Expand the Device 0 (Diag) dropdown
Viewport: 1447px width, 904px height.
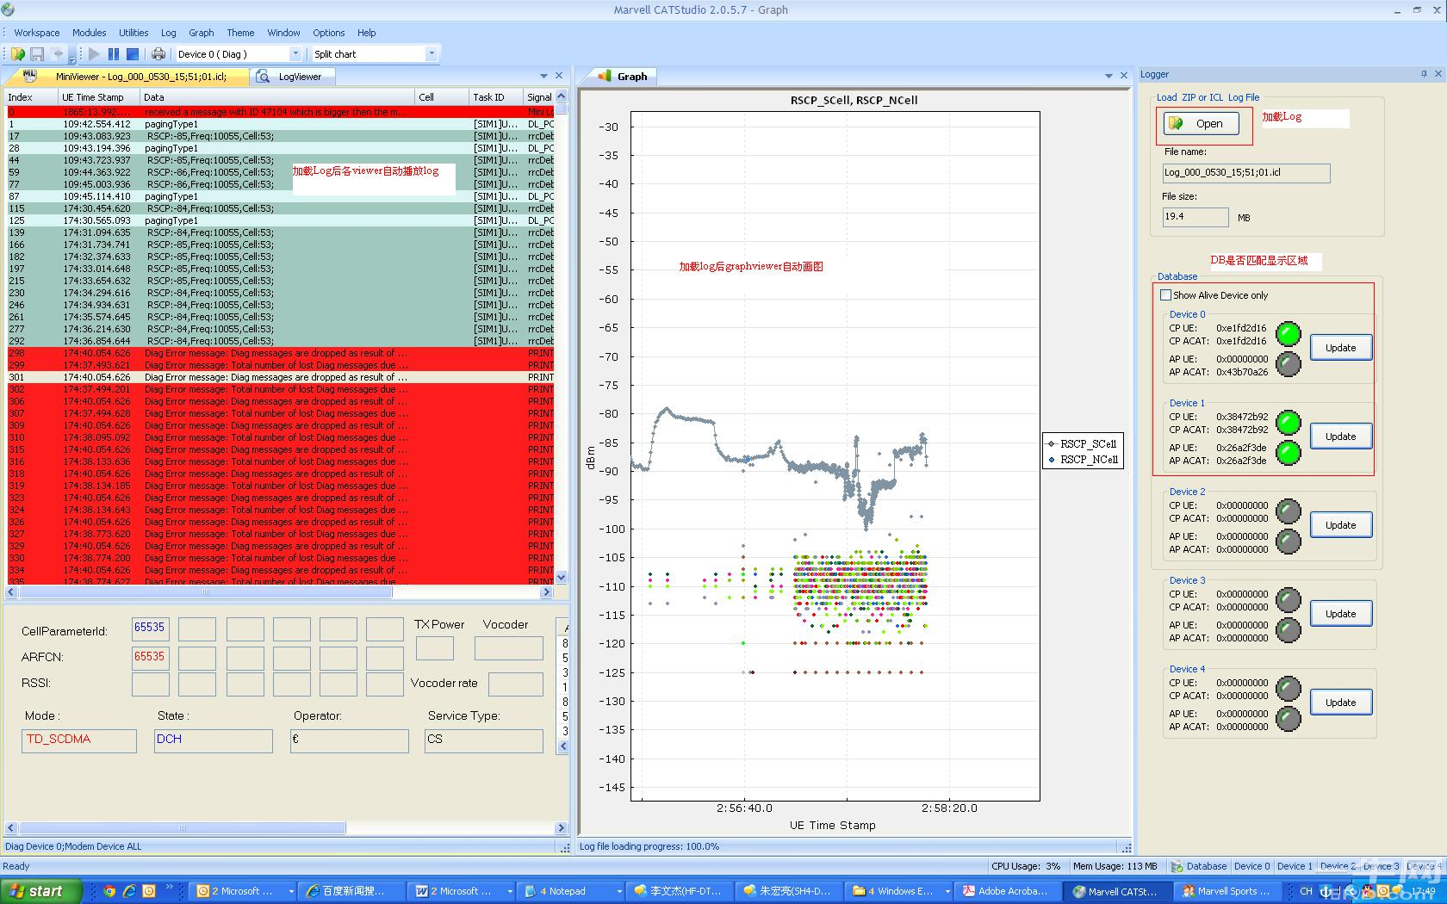click(x=295, y=54)
